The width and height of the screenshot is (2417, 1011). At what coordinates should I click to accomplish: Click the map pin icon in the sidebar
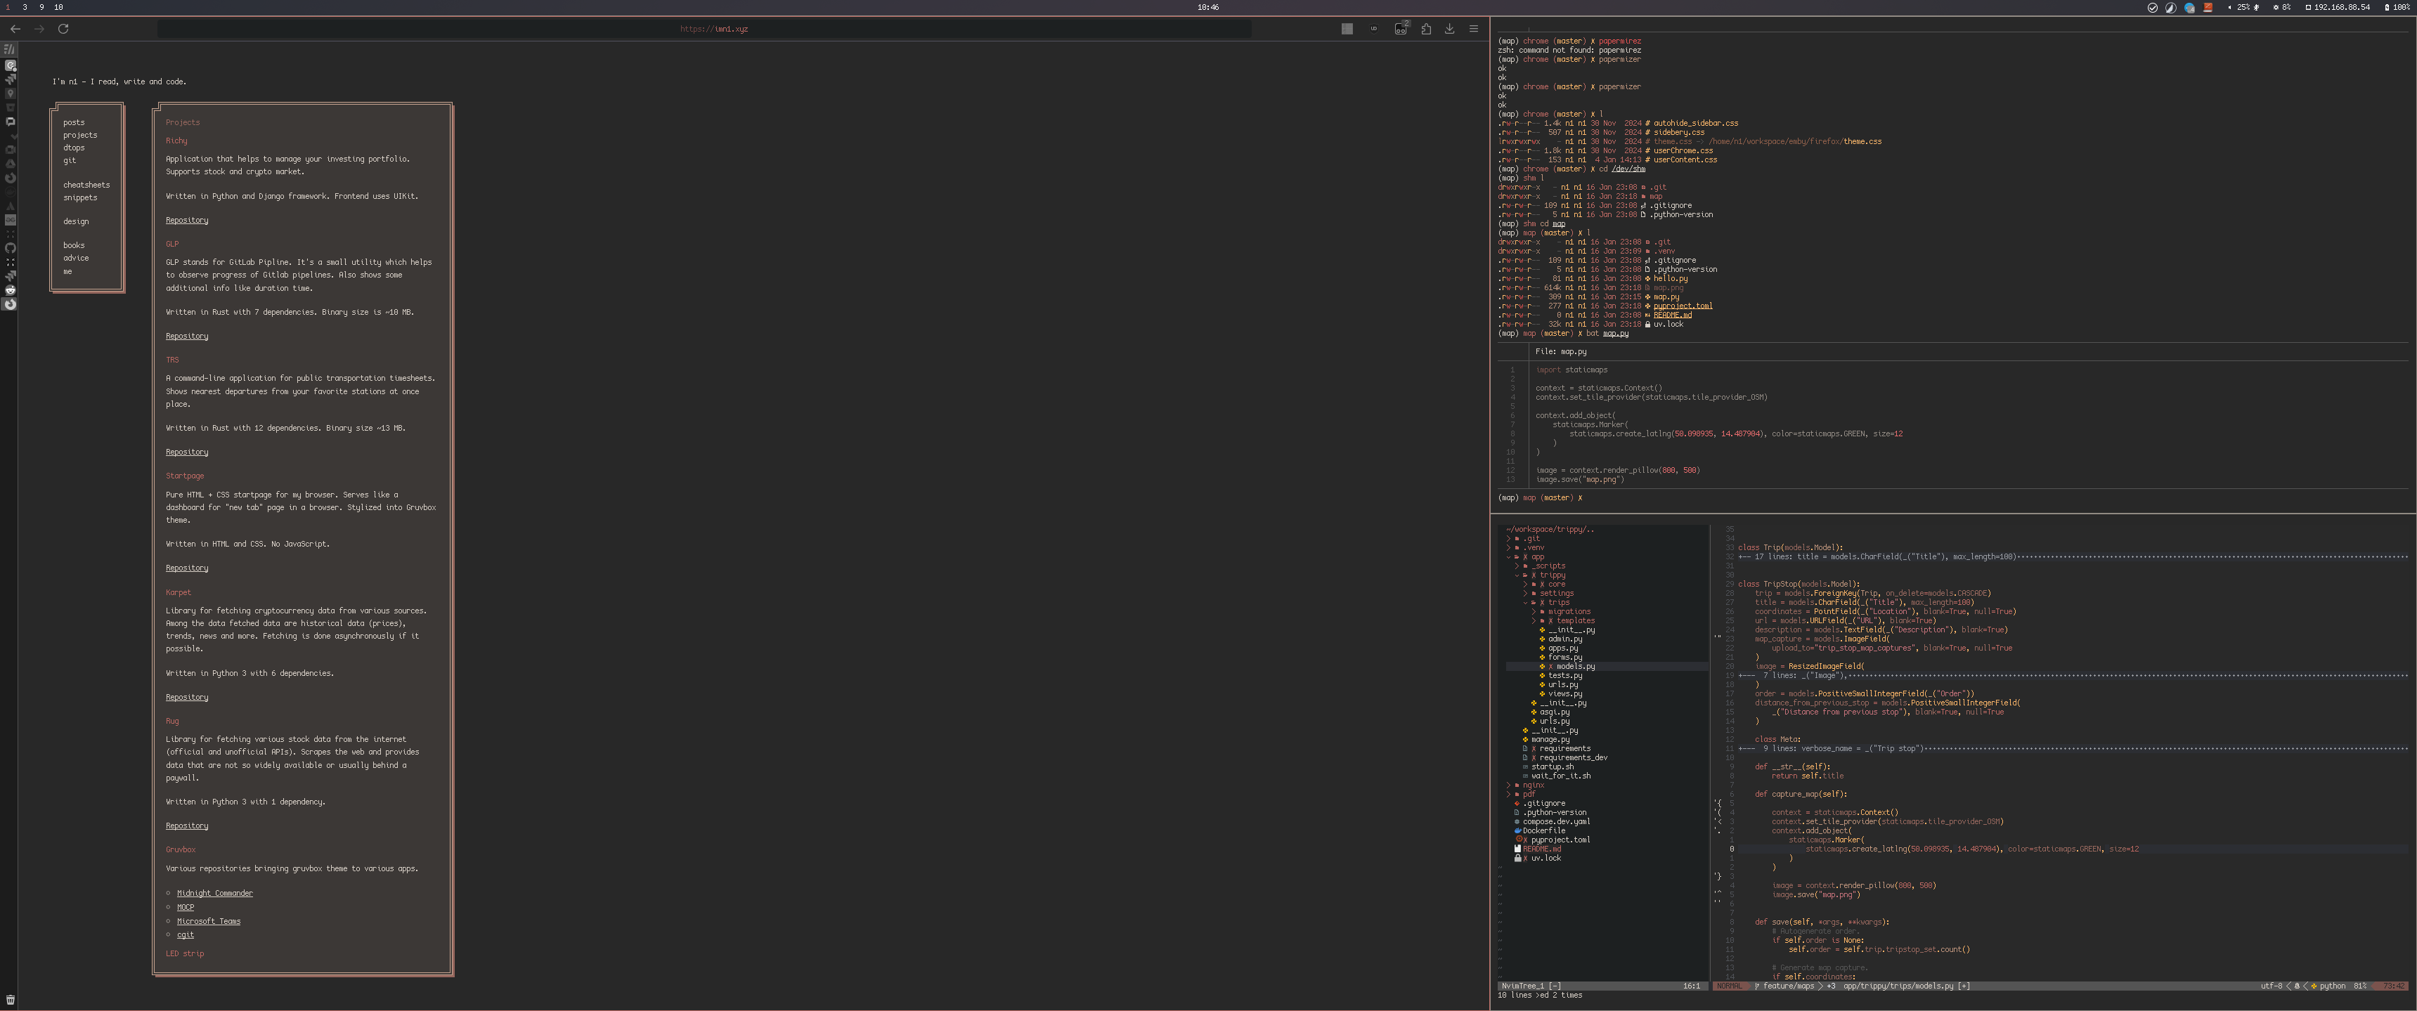[x=11, y=93]
